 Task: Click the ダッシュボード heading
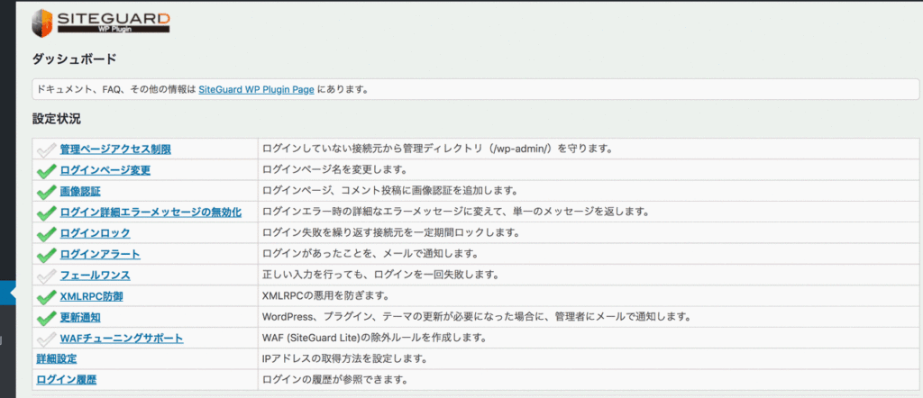tap(74, 59)
